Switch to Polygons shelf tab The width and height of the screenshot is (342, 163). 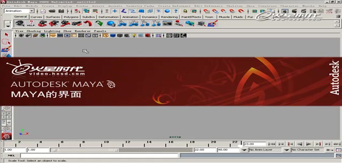71,17
